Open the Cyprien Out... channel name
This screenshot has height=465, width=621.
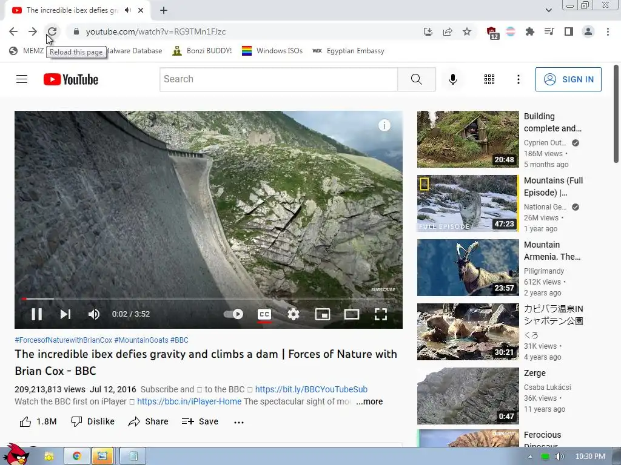point(545,143)
